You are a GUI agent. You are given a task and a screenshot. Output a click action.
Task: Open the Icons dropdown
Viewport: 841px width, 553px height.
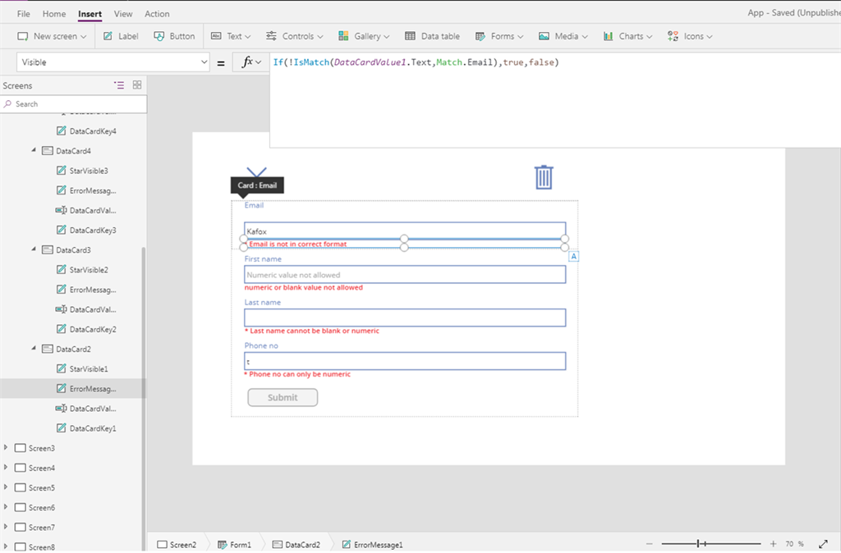point(690,36)
